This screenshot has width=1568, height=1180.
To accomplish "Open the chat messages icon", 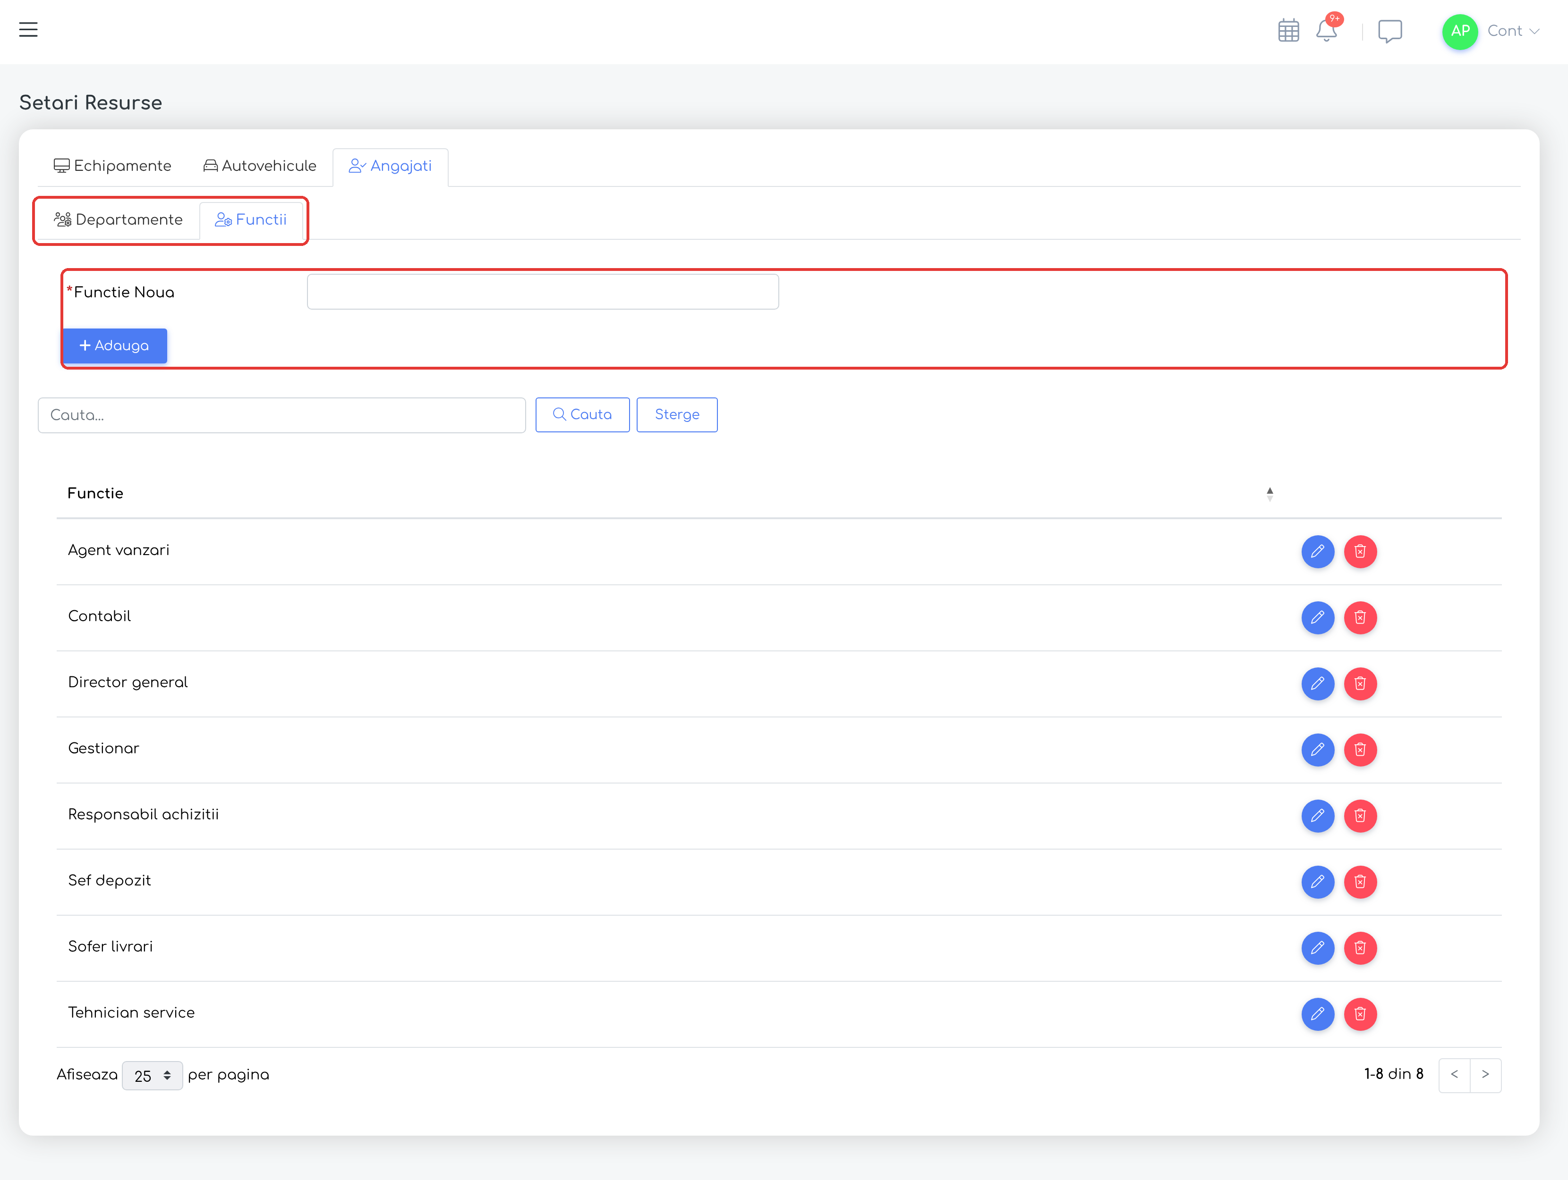I will pos(1389,31).
